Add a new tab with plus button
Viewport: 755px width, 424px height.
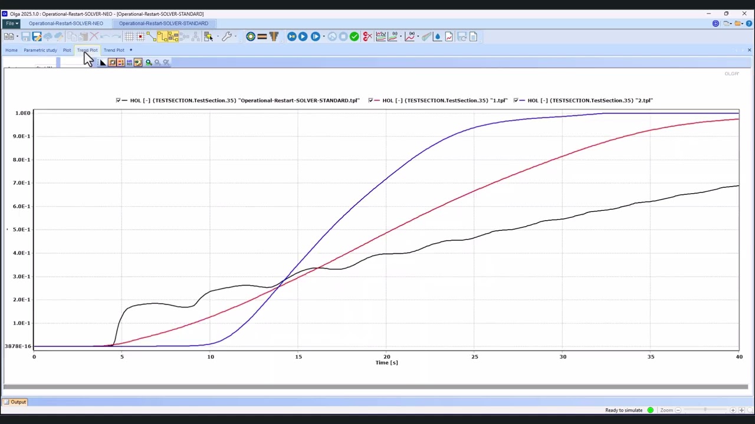[131, 50]
